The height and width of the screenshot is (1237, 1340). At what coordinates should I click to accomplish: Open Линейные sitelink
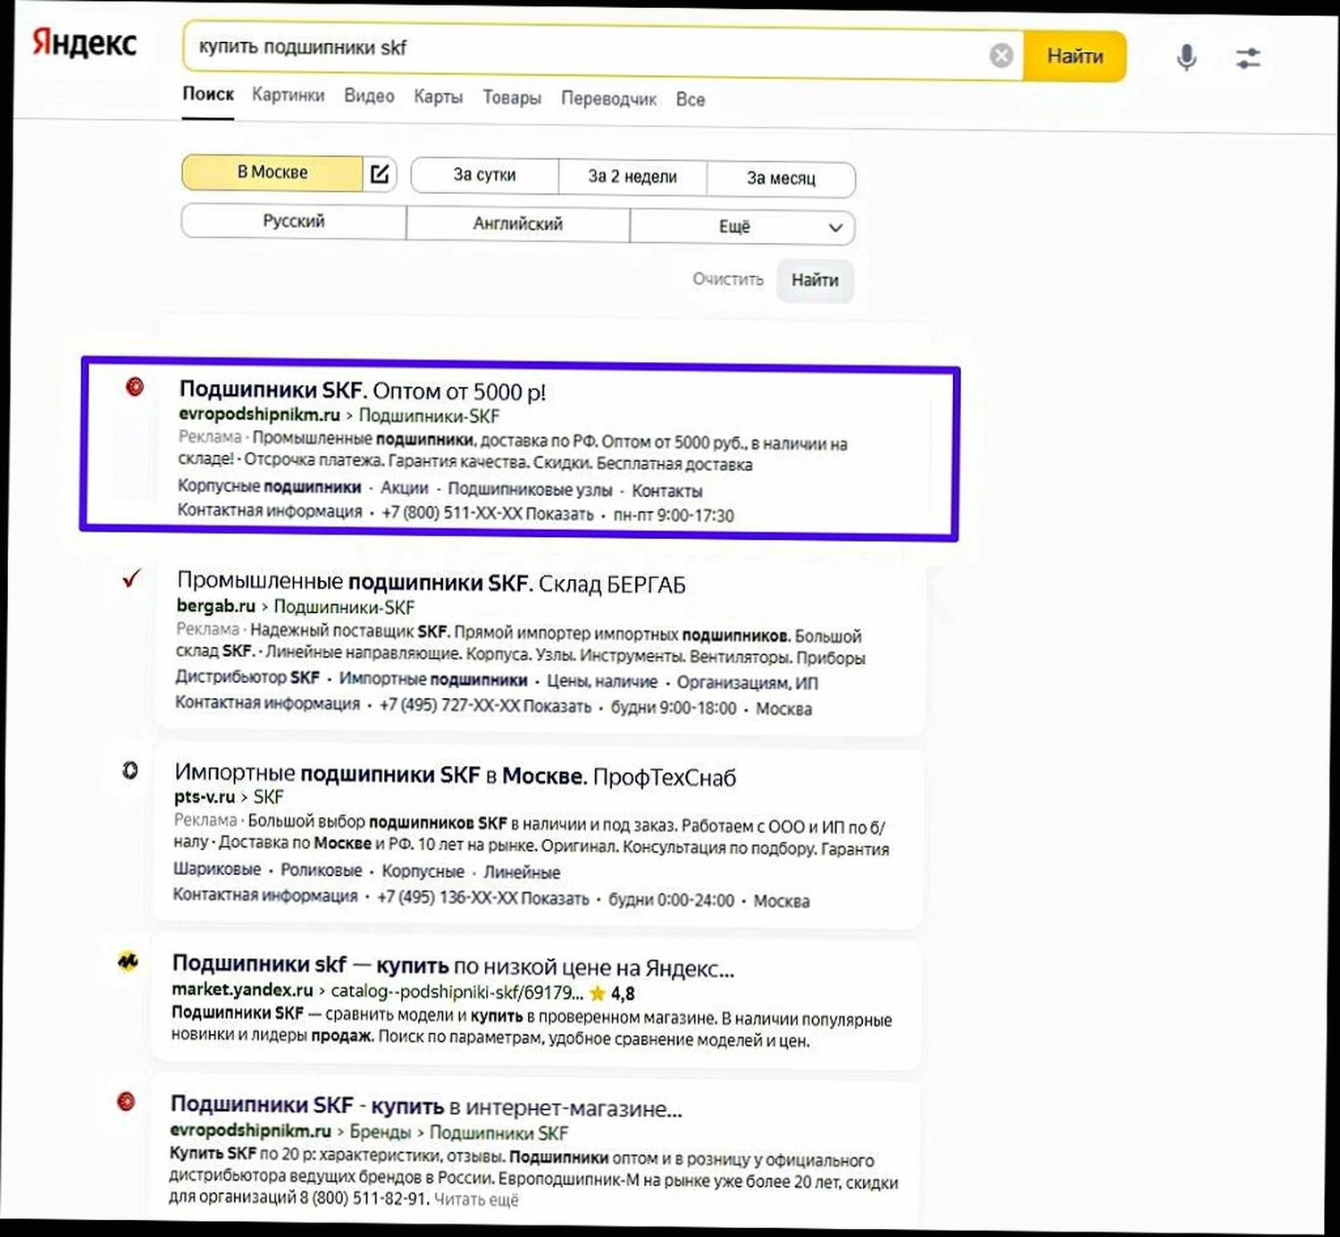(523, 871)
